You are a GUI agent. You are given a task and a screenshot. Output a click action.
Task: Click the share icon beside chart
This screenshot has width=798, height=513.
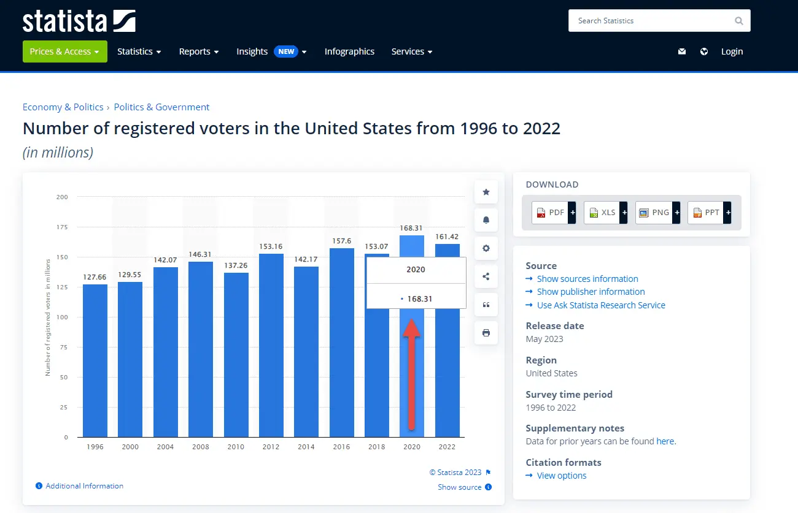[x=486, y=276]
